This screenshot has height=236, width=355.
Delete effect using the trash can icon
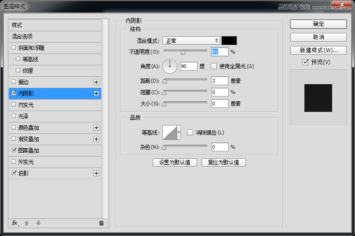(x=101, y=223)
